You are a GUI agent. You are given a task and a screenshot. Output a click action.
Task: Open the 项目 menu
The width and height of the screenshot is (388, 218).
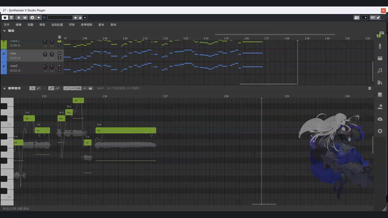(x=72, y=25)
